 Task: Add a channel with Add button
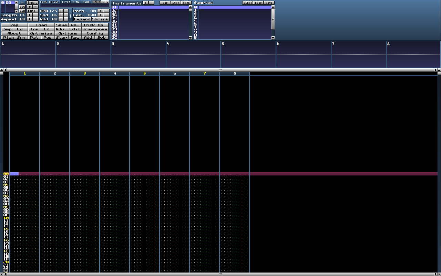click(x=88, y=38)
